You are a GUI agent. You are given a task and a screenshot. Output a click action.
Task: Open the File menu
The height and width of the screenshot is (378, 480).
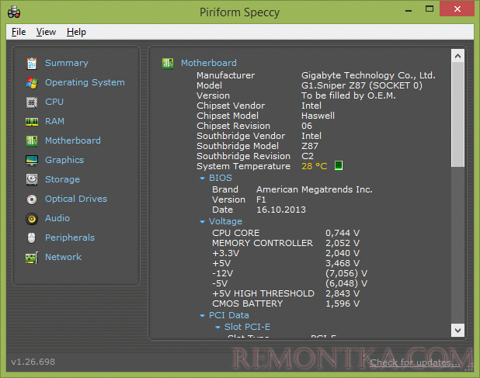tap(19, 32)
